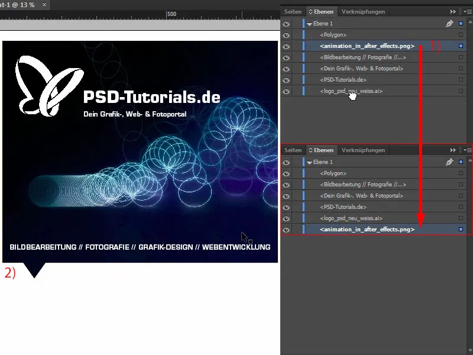
Task: Select dark triangle polygon below the image
Action: click(x=34, y=270)
